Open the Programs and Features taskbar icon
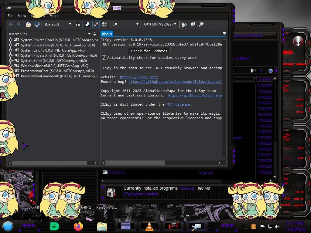311x233 pixels. (x=126, y=226)
